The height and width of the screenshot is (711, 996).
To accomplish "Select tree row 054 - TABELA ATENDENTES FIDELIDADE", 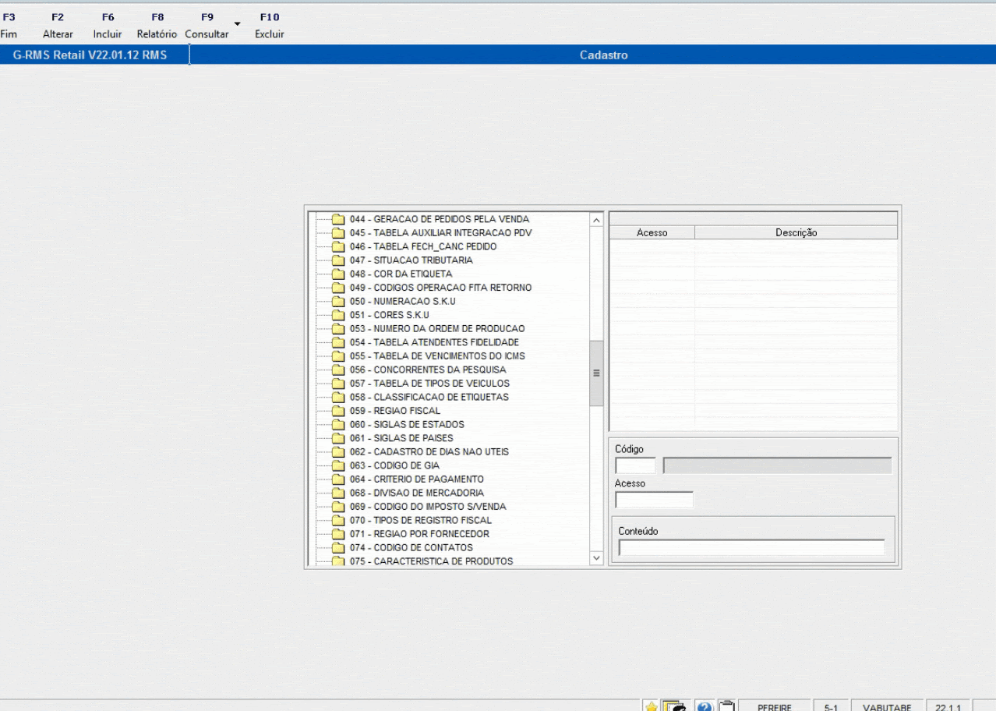I will pos(434,342).
